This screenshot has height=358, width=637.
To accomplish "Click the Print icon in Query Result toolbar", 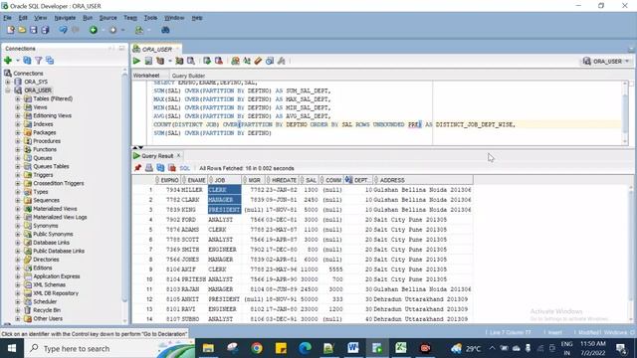I will [149, 168].
